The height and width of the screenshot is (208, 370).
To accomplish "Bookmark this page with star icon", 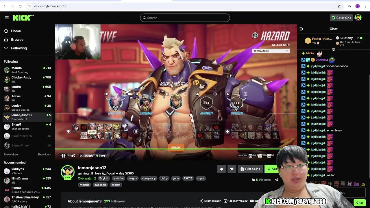I will click(339, 6).
